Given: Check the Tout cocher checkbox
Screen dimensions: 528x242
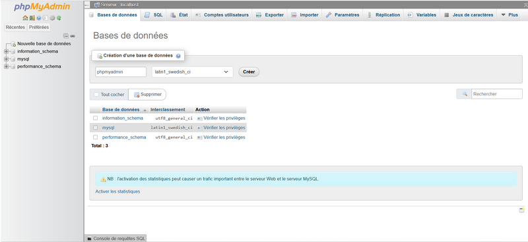Looking at the screenshot, I should 96,95.
